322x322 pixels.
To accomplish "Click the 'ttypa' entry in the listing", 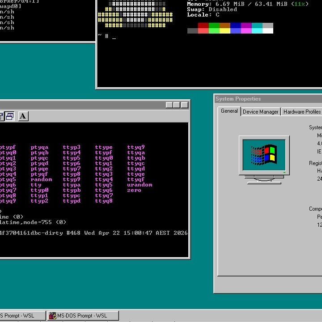I will (x=72, y=185).
